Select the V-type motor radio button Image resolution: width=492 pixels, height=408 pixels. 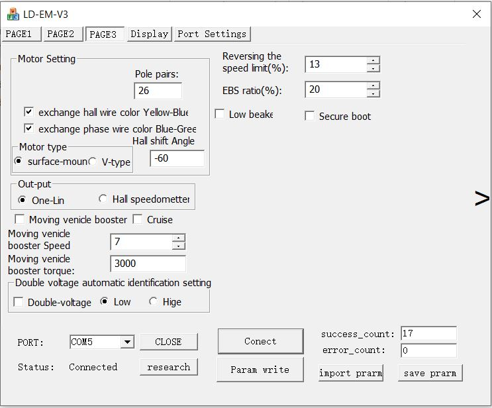[93, 162]
